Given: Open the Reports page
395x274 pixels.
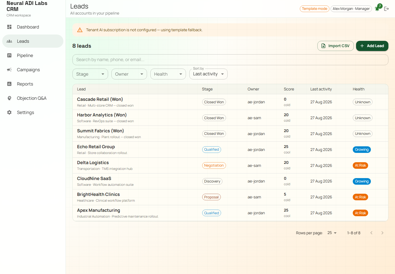Looking at the screenshot, I should [33, 84].
